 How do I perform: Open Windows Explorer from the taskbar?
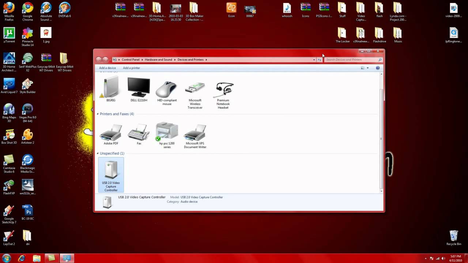(x=37, y=258)
